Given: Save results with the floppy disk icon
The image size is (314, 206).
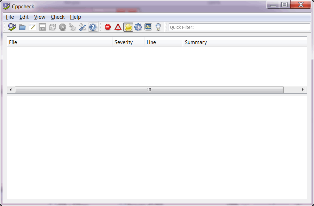Looking at the screenshot, I should 42,27.
